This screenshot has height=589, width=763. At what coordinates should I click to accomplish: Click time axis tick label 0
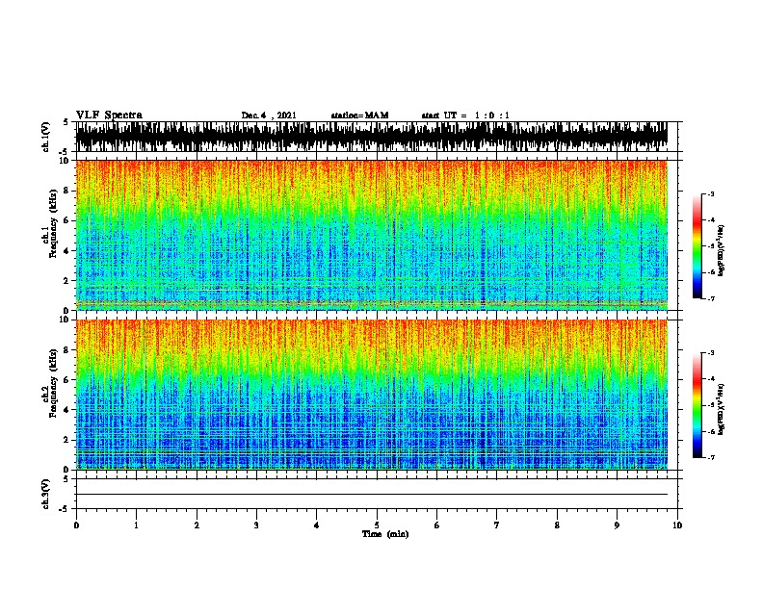[x=76, y=525]
